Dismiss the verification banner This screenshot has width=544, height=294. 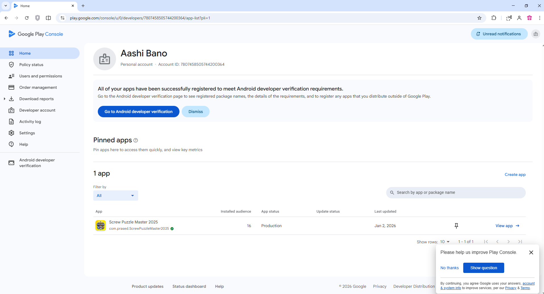[196, 112]
